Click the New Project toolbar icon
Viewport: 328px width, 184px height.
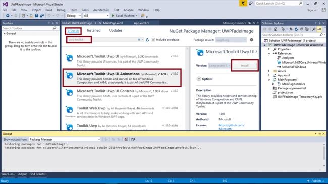(23, 16)
